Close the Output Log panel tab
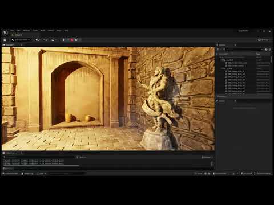 coord(22,153)
